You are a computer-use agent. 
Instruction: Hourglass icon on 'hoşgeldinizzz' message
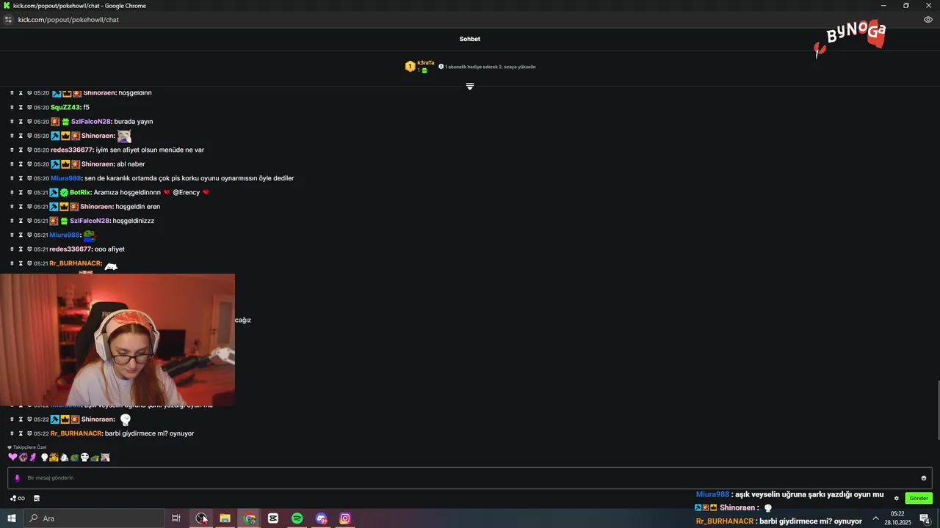[21, 221]
